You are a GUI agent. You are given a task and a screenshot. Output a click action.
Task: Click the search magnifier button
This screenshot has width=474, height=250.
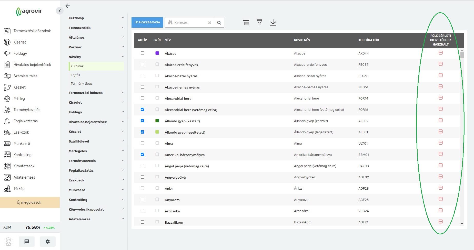[219, 23]
